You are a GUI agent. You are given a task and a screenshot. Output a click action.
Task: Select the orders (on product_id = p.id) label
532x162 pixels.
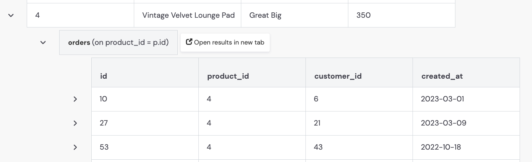coord(118,43)
